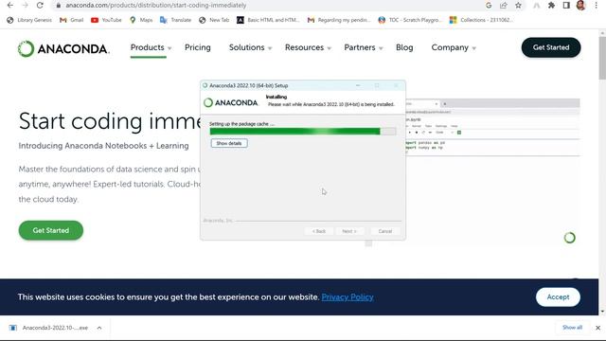Image resolution: width=606 pixels, height=341 pixels.
Task: Open Regarding my pending bookmark
Action: click(x=339, y=20)
